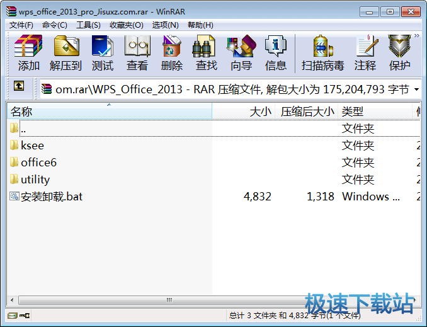
Task: Click horizontal scrollbar left arrow
Action: tap(12, 300)
